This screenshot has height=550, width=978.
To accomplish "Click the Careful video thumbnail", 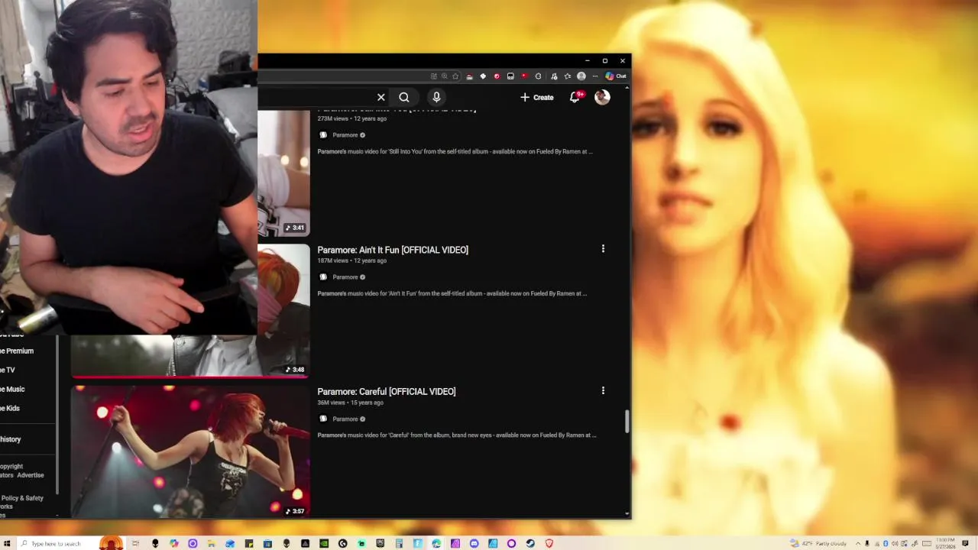I will 190,451.
